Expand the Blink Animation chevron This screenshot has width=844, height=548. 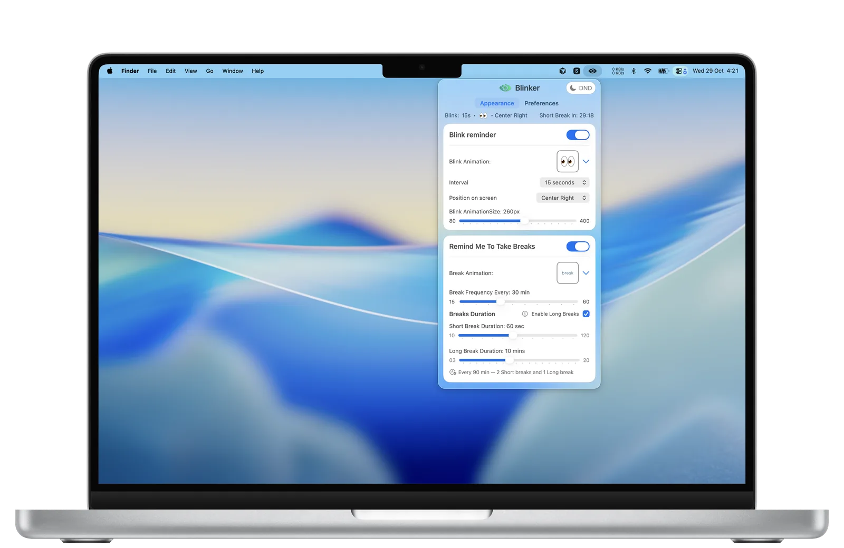click(586, 161)
